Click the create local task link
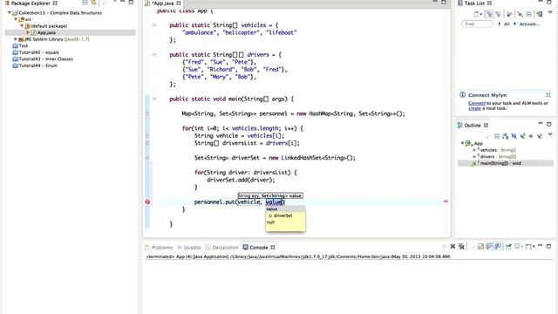This screenshot has height=314, width=558. point(474,108)
